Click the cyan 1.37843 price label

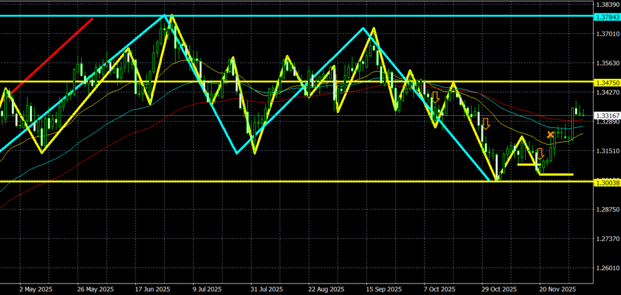click(x=606, y=16)
